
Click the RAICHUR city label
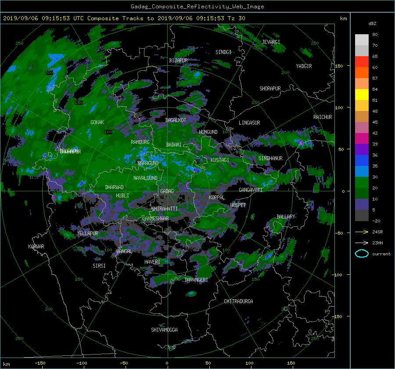(x=323, y=117)
